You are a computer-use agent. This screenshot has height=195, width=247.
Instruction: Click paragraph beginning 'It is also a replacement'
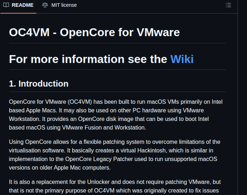pyautogui.click(x=115, y=186)
